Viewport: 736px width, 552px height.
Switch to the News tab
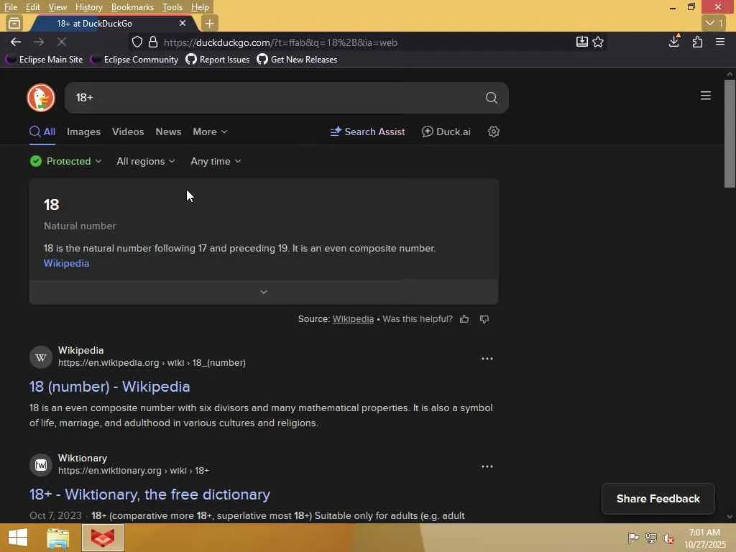168,132
